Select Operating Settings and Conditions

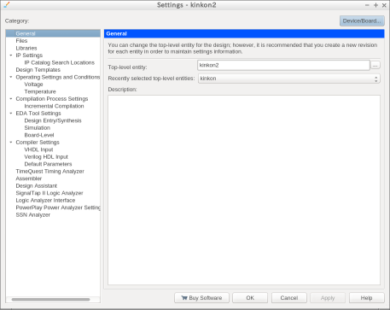click(58, 77)
